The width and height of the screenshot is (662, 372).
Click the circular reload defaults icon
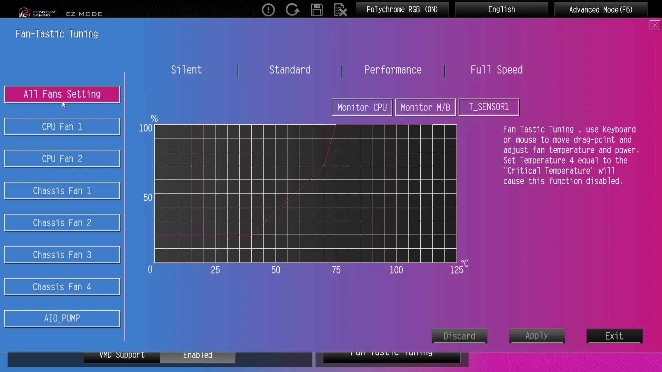pyautogui.click(x=292, y=10)
